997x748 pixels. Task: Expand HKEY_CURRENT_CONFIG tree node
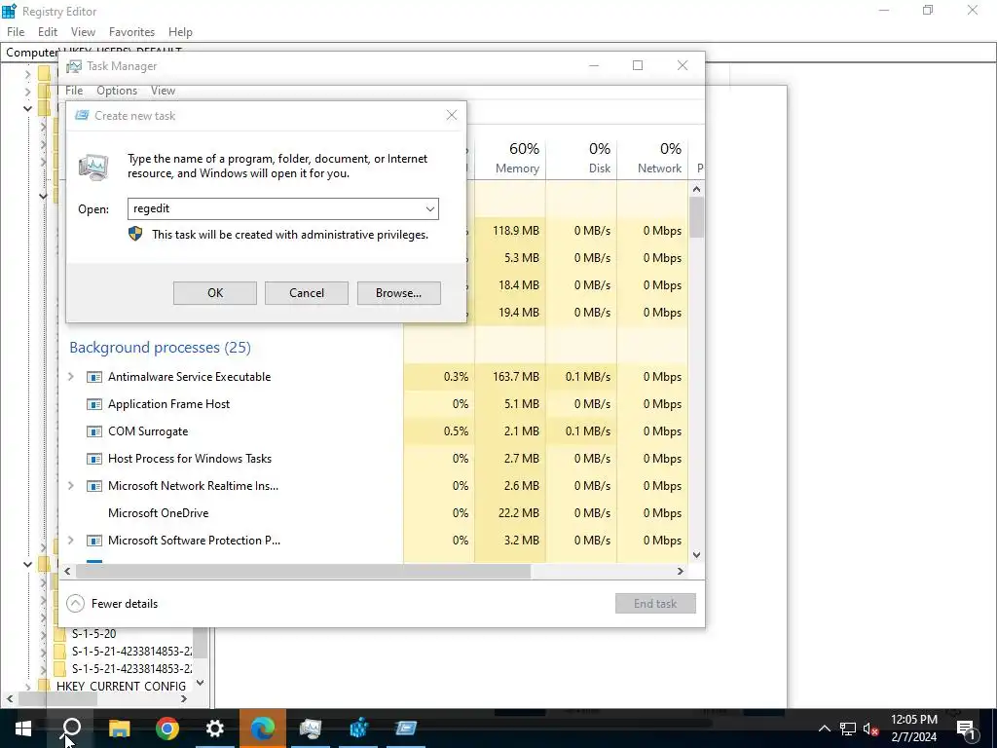(27, 687)
